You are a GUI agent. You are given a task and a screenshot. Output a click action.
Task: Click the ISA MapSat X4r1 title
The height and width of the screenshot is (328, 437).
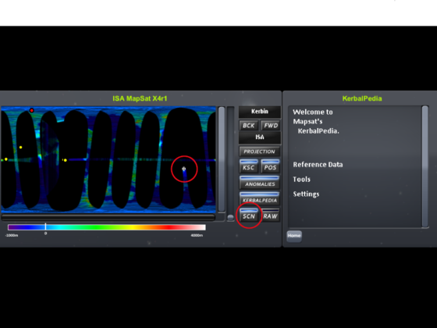[x=140, y=98]
